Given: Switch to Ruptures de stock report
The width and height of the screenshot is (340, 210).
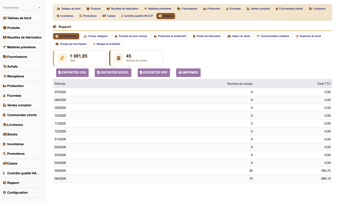Looking at the screenshot, I should pos(308,36).
